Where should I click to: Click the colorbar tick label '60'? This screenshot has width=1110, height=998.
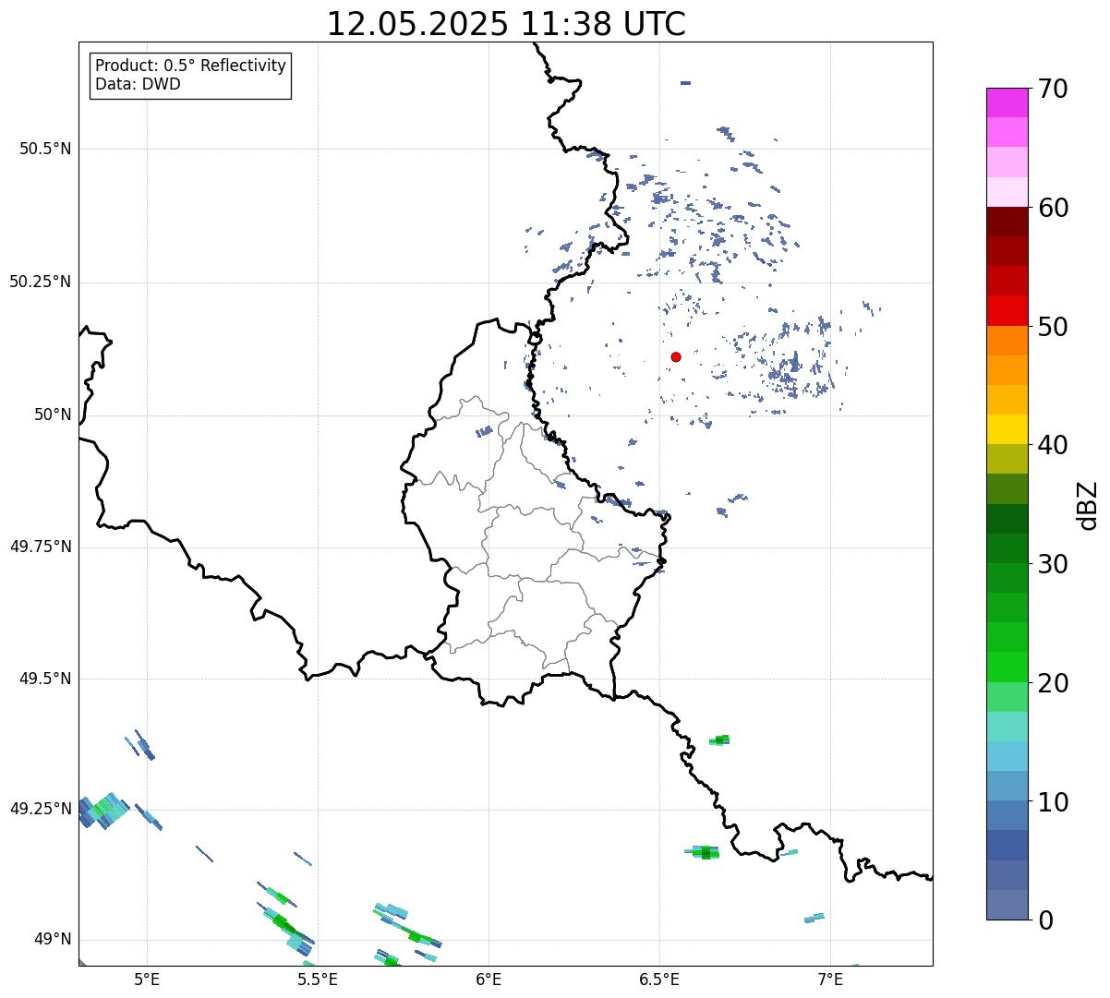point(1053,208)
